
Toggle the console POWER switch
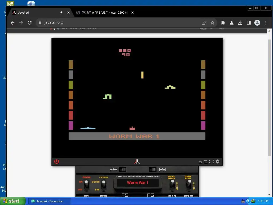(87, 186)
